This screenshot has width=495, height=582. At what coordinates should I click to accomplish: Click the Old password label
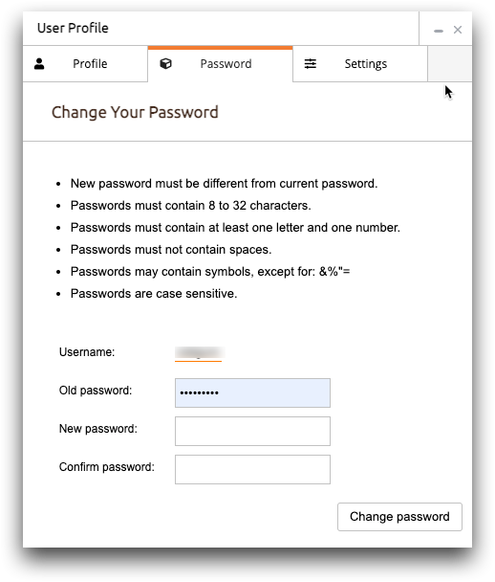(96, 391)
